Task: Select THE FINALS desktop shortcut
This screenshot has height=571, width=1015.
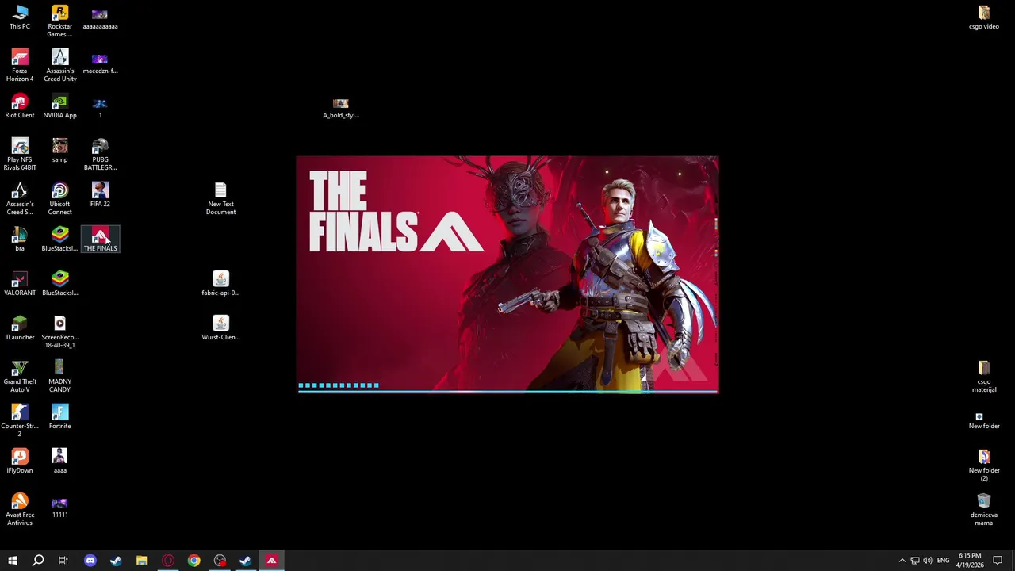Action: pos(100,240)
